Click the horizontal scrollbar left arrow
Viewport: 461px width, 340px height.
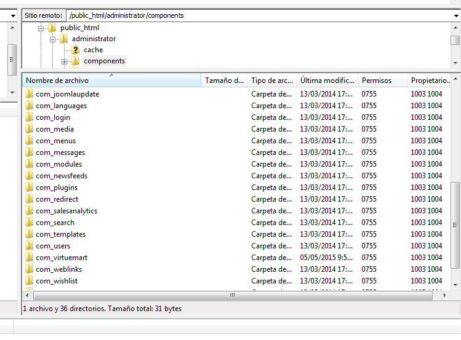27,295
